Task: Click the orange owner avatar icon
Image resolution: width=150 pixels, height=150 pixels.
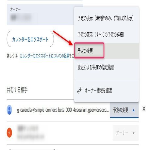Action: (9, 133)
